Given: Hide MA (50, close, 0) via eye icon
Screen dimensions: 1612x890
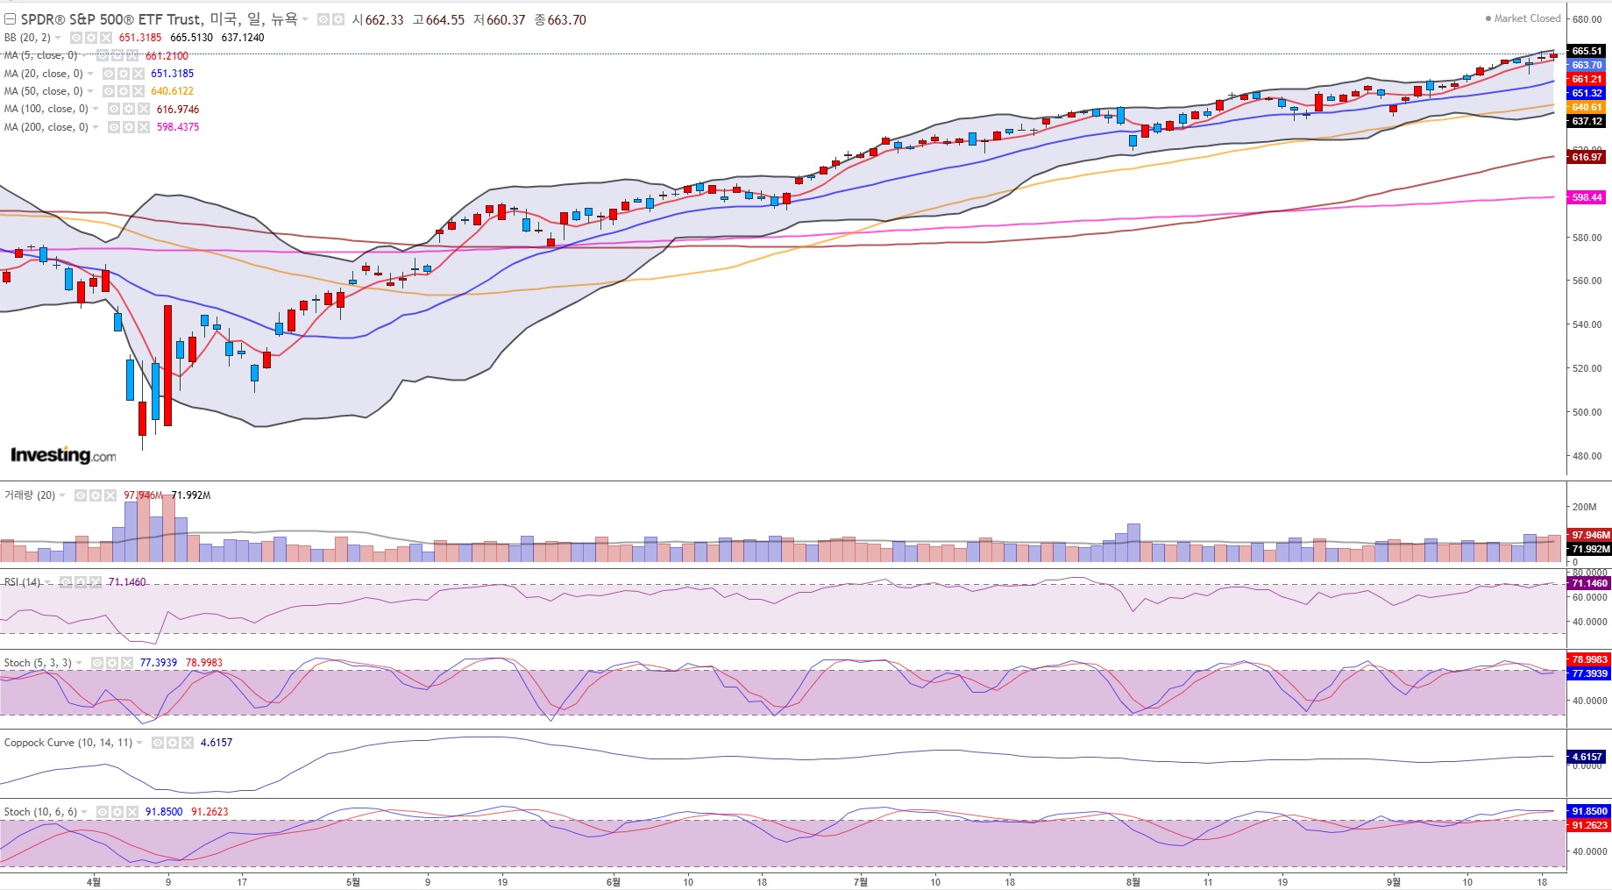Looking at the screenshot, I should [109, 91].
